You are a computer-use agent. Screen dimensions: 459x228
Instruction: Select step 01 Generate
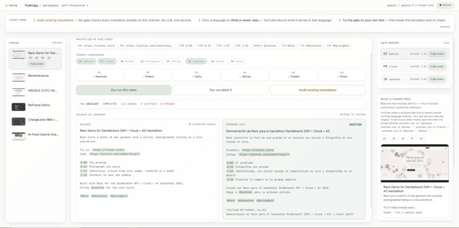tap(100, 74)
